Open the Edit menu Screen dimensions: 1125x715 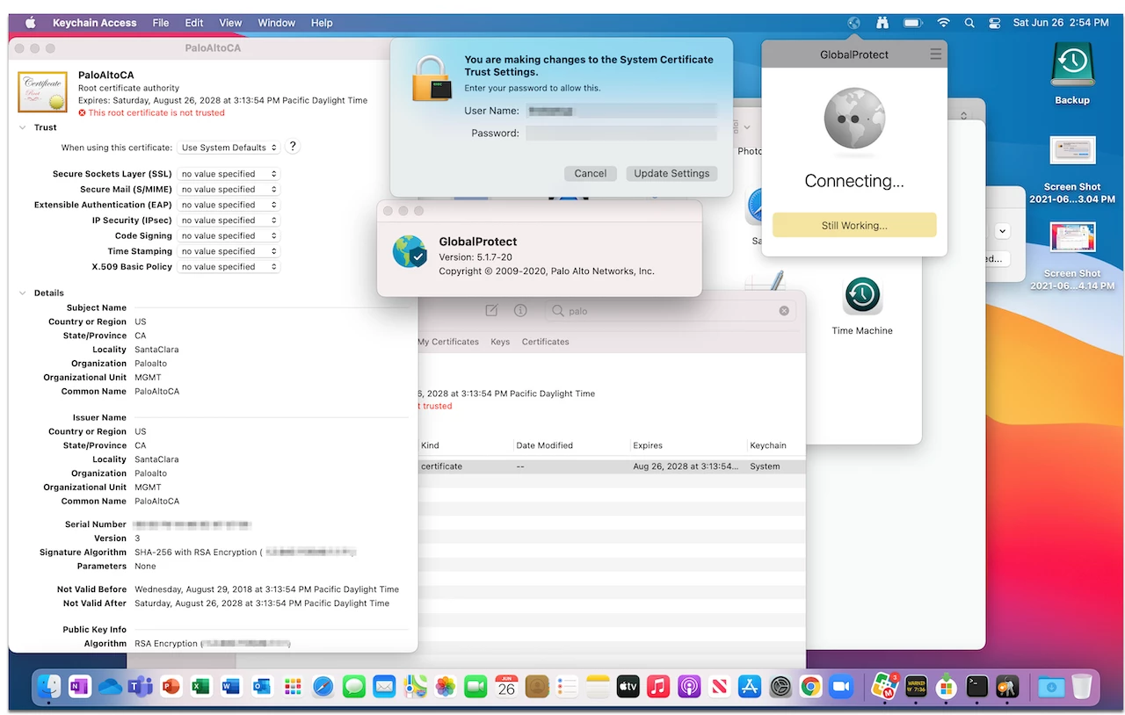pyautogui.click(x=194, y=23)
